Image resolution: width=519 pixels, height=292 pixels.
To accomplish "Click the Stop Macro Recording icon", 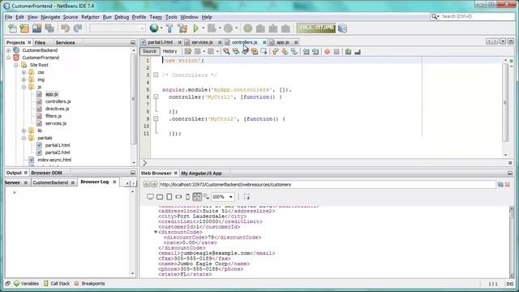I will point(337,52).
